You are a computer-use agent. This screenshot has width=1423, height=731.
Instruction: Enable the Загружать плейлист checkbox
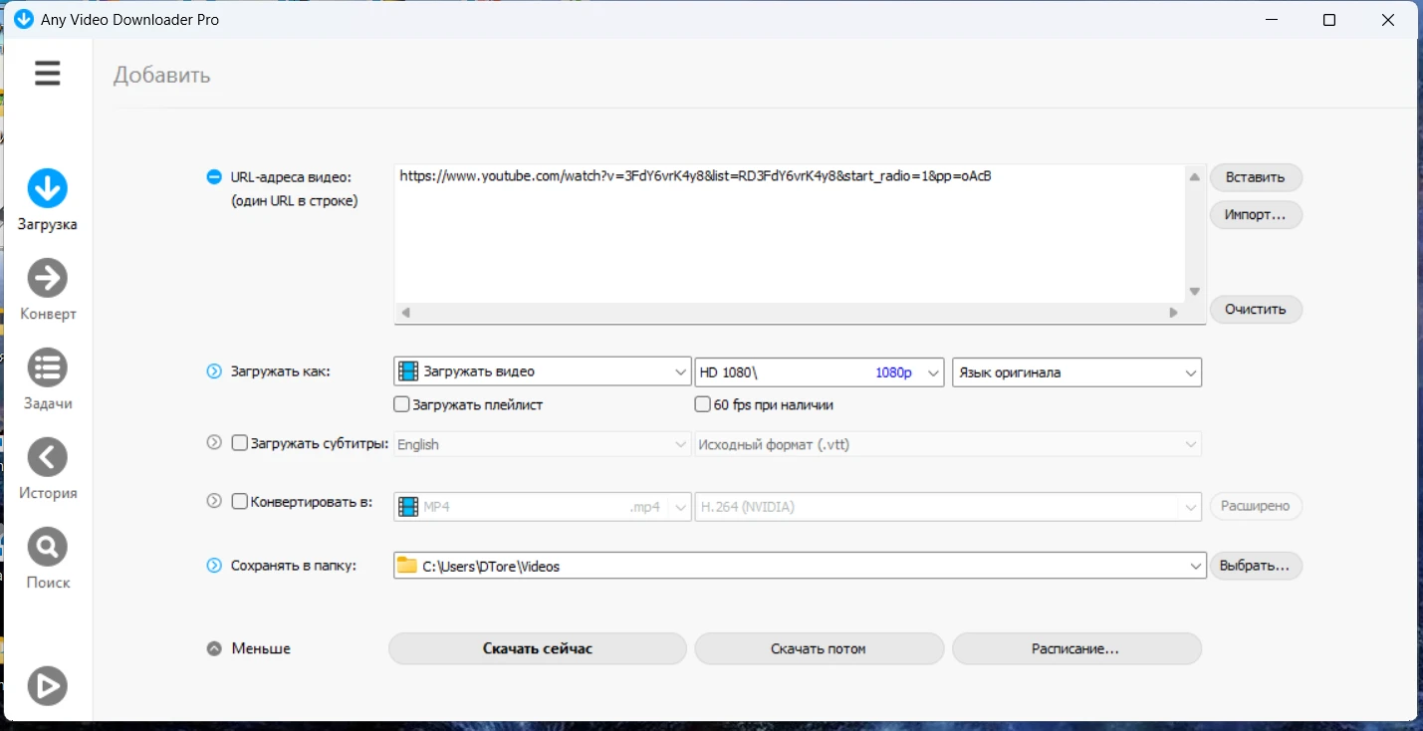pyautogui.click(x=402, y=404)
